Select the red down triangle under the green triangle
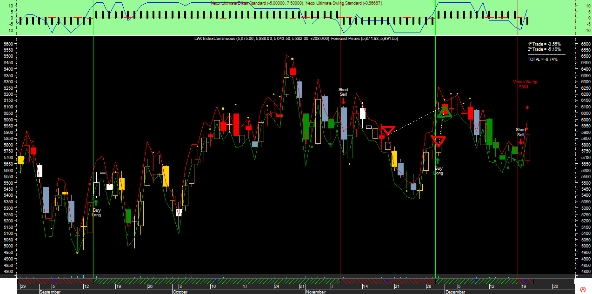 point(439,142)
